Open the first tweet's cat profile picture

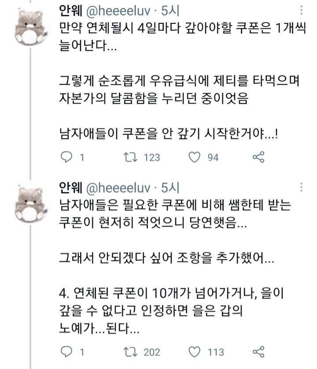tap(31, 26)
